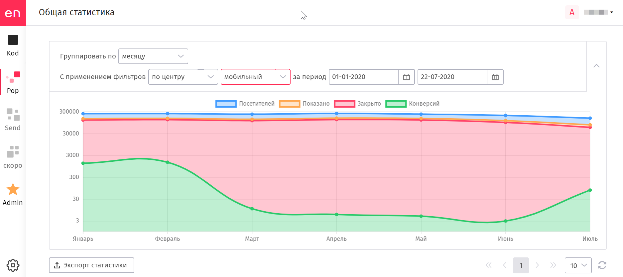
Task: Click the 'Май' axis label
Action: coord(421,239)
